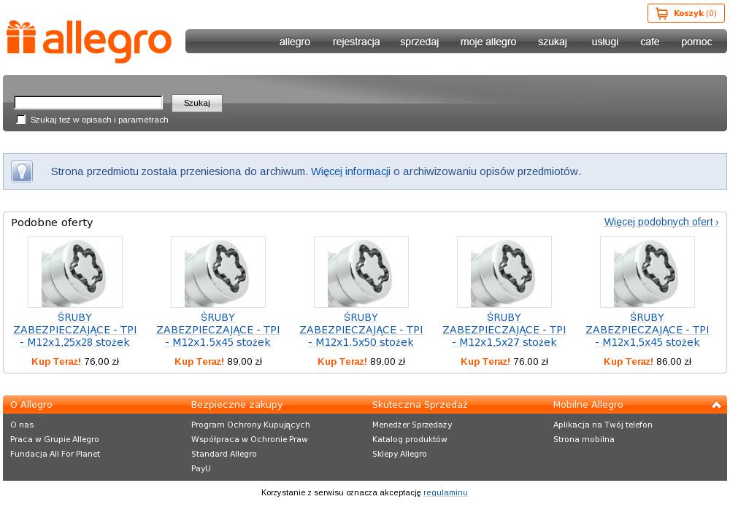Open Aplikacja na Twój telefon link

pyautogui.click(x=603, y=425)
